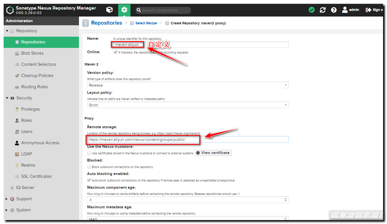The image size is (387, 224).
Task: Go to Cleanup Policies
Action: [x=41, y=76]
